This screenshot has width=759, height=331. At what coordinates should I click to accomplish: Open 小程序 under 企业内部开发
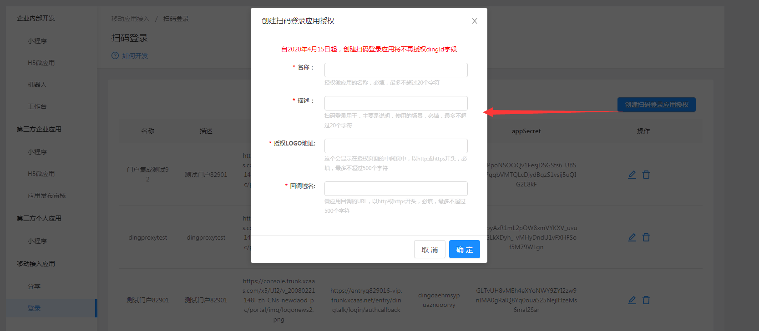[x=37, y=41]
